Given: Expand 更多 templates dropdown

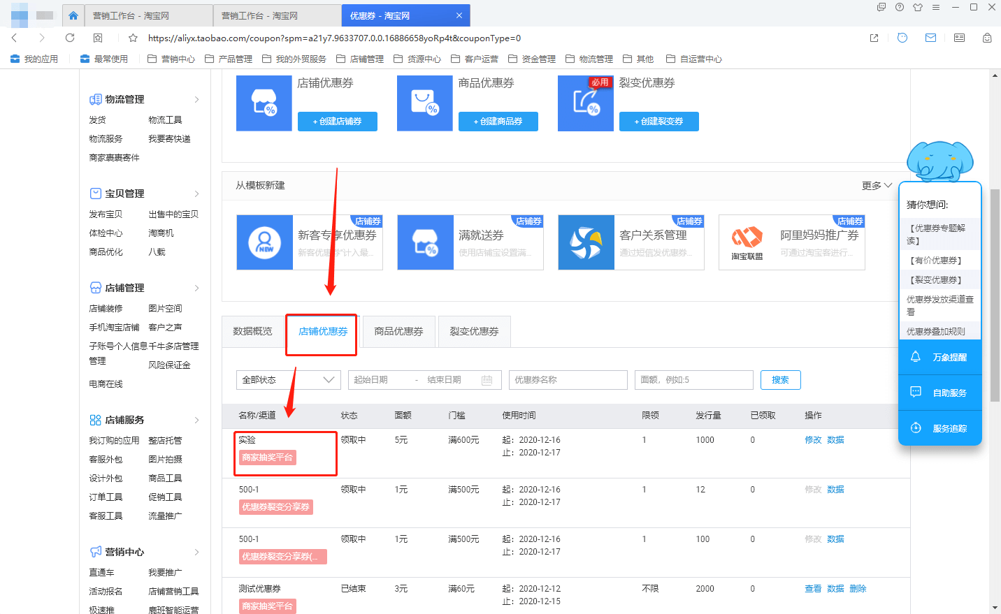Looking at the screenshot, I should [x=877, y=186].
